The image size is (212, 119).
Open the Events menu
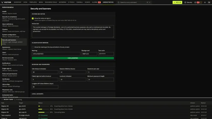click(87, 2)
